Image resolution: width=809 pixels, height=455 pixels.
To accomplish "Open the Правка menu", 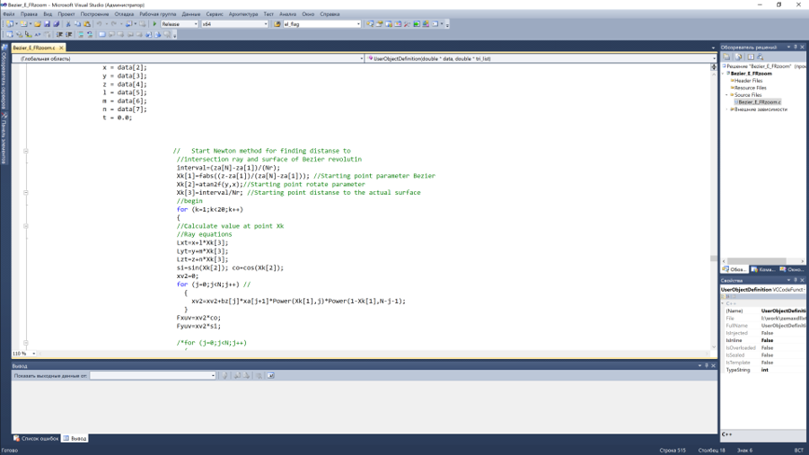I will pos(29,14).
